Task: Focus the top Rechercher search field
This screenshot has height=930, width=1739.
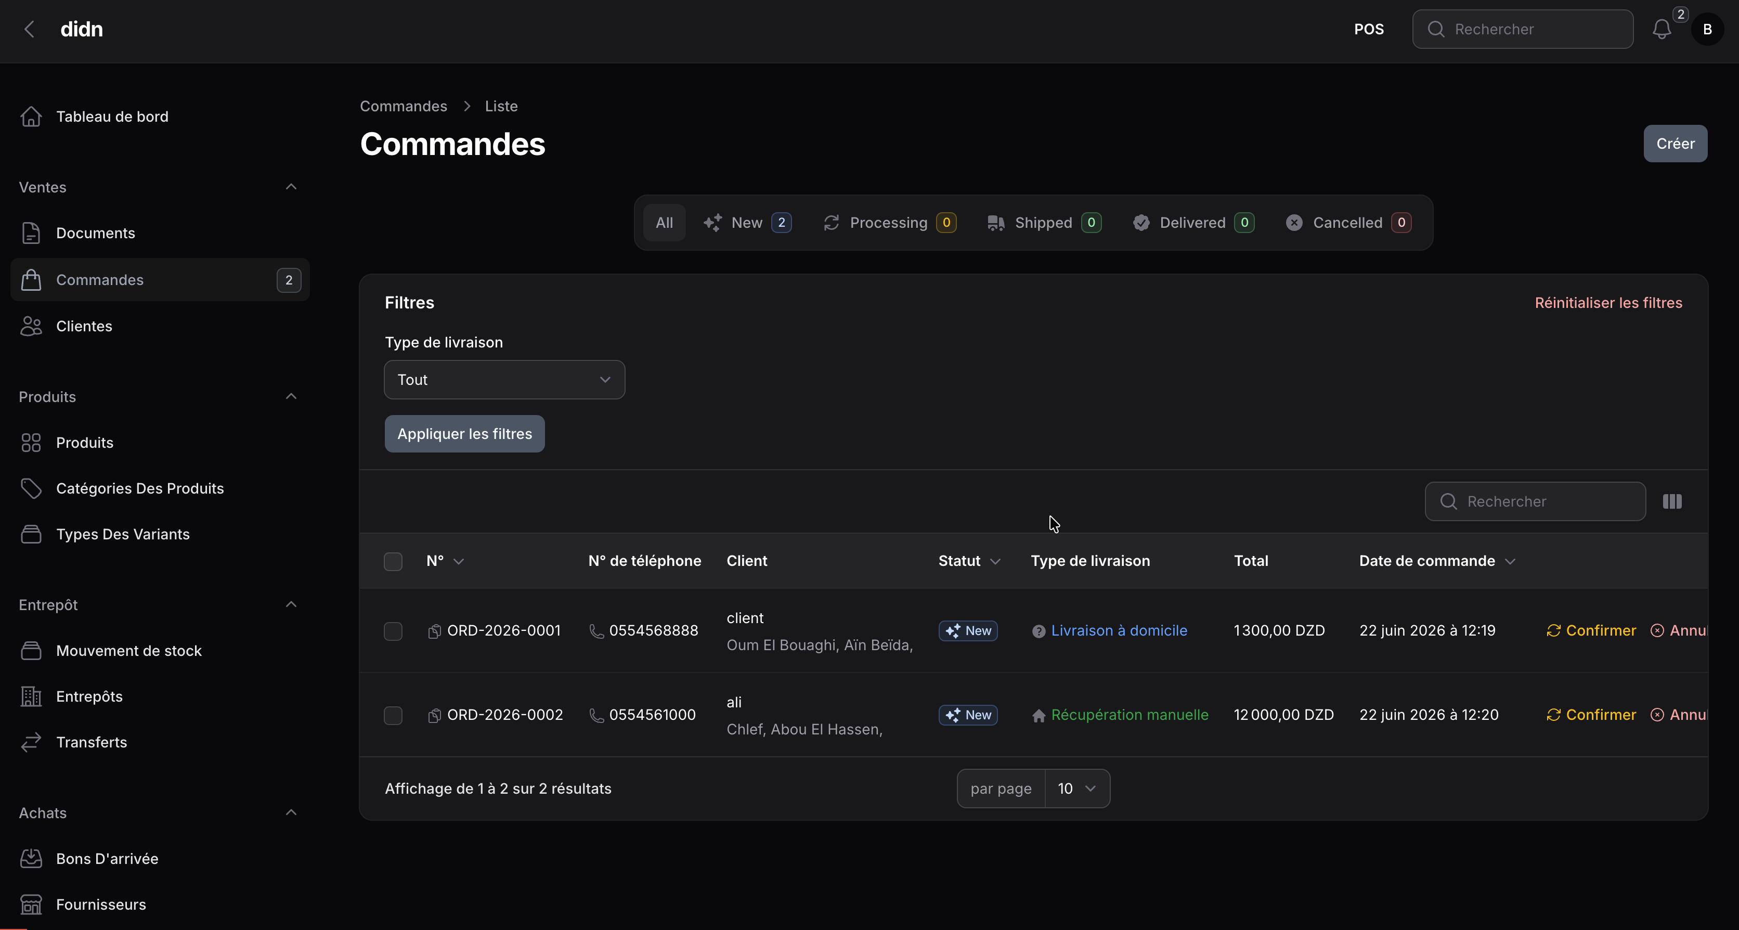Action: click(x=1522, y=29)
